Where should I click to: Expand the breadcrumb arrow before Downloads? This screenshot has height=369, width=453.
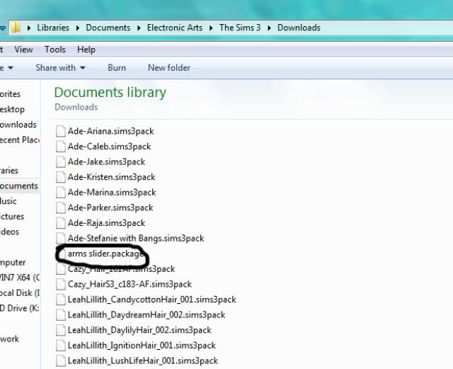click(269, 28)
